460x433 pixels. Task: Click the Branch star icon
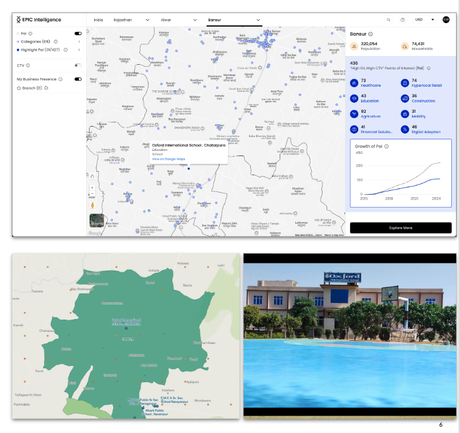[x=18, y=88]
